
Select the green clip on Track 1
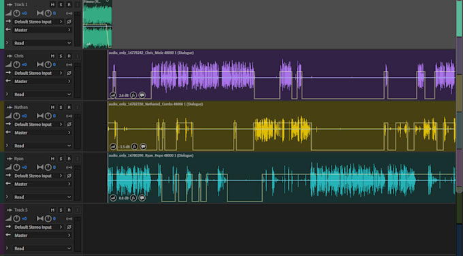tap(97, 25)
